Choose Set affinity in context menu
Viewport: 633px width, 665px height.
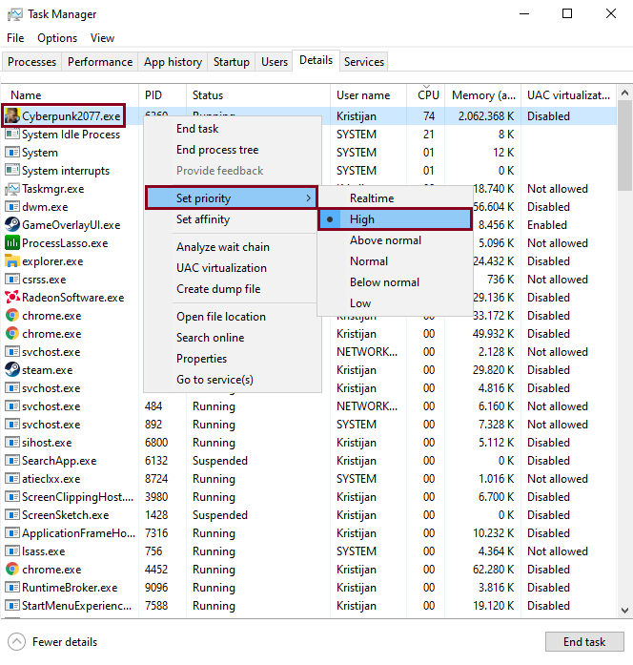[x=233, y=219]
